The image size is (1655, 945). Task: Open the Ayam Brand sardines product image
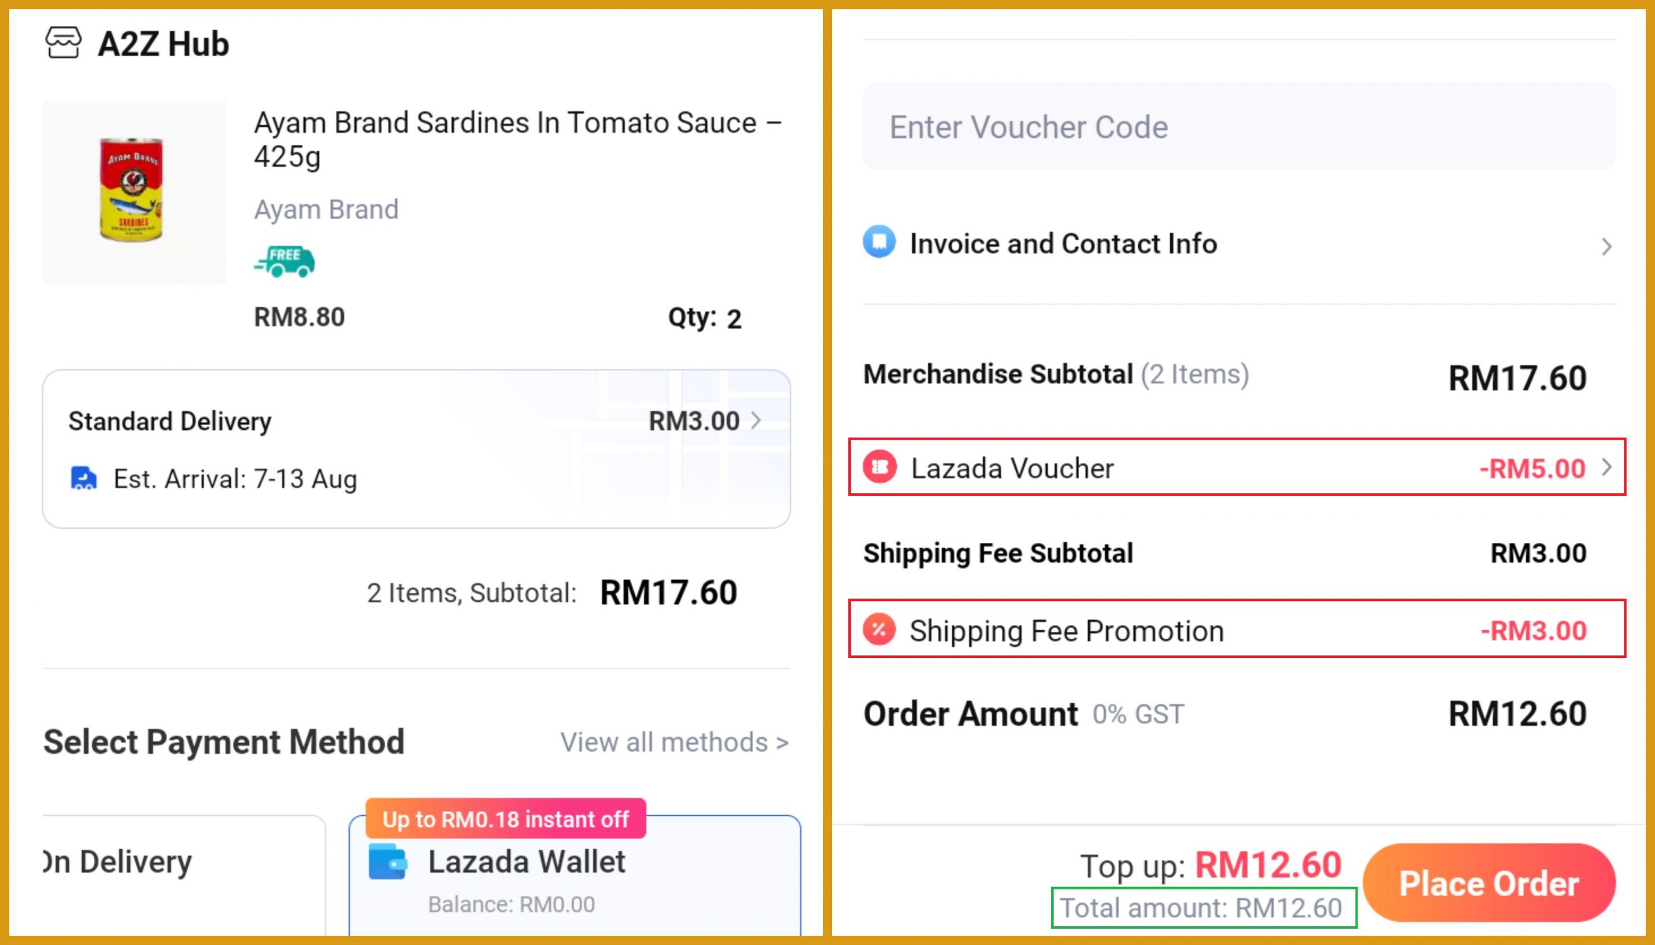coord(134,192)
